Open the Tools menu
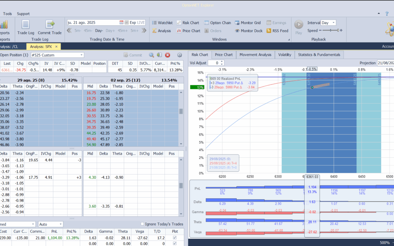Viewport: 394px width, 246px height. click(7, 13)
